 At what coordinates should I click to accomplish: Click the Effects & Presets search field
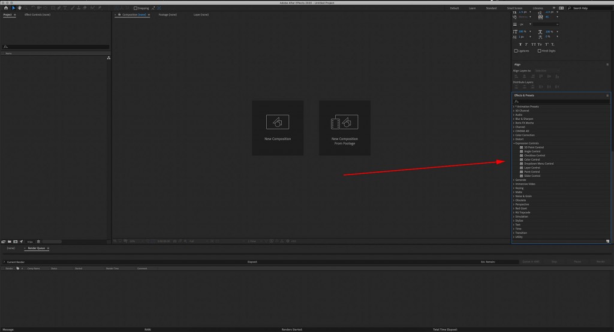click(x=561, y=101)
